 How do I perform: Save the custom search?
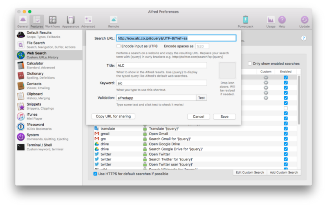[x=224, y=117]
